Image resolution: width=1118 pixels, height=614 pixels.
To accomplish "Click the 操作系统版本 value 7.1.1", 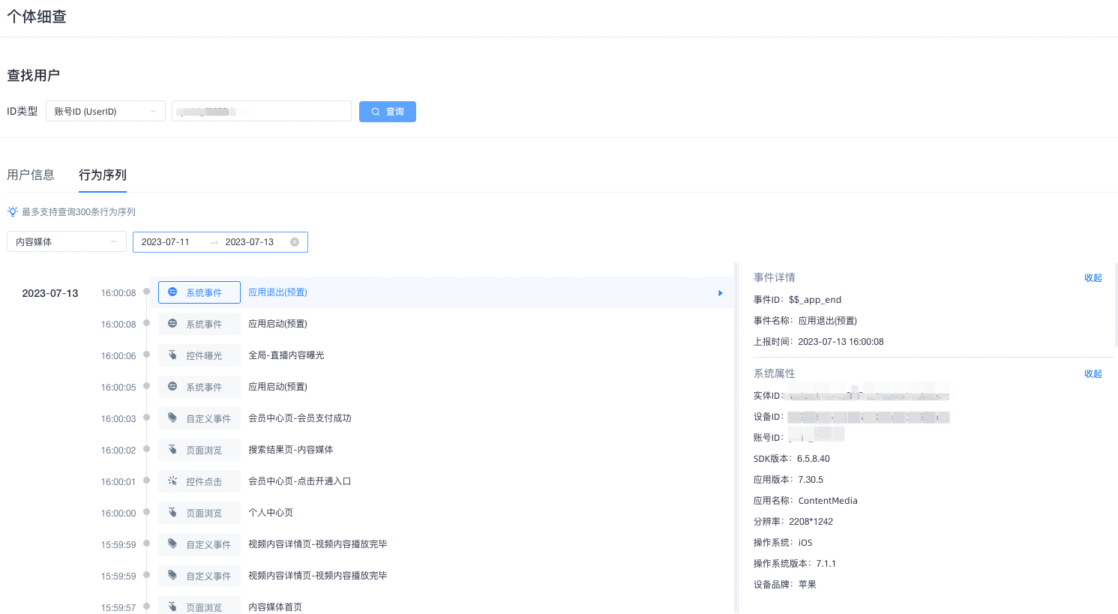I will click(826, 564).
